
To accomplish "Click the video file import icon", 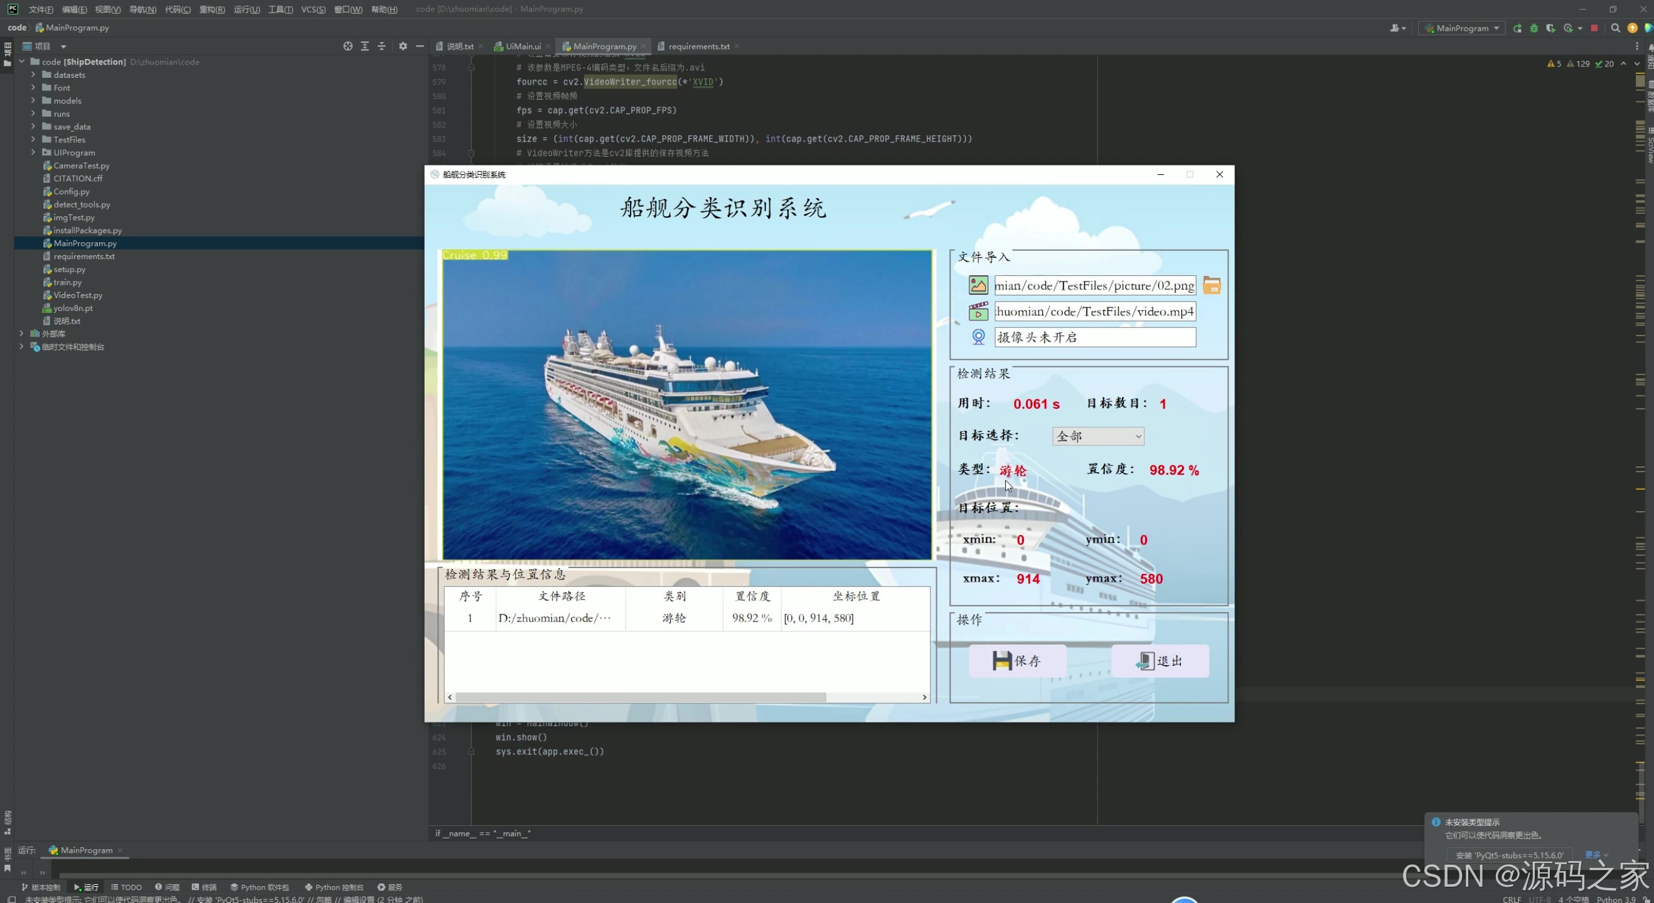I will 978,311.
